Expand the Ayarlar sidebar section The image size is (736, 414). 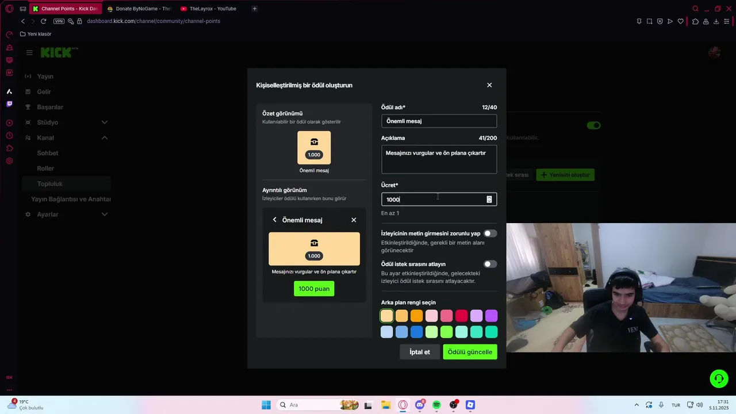coord(105,214)
